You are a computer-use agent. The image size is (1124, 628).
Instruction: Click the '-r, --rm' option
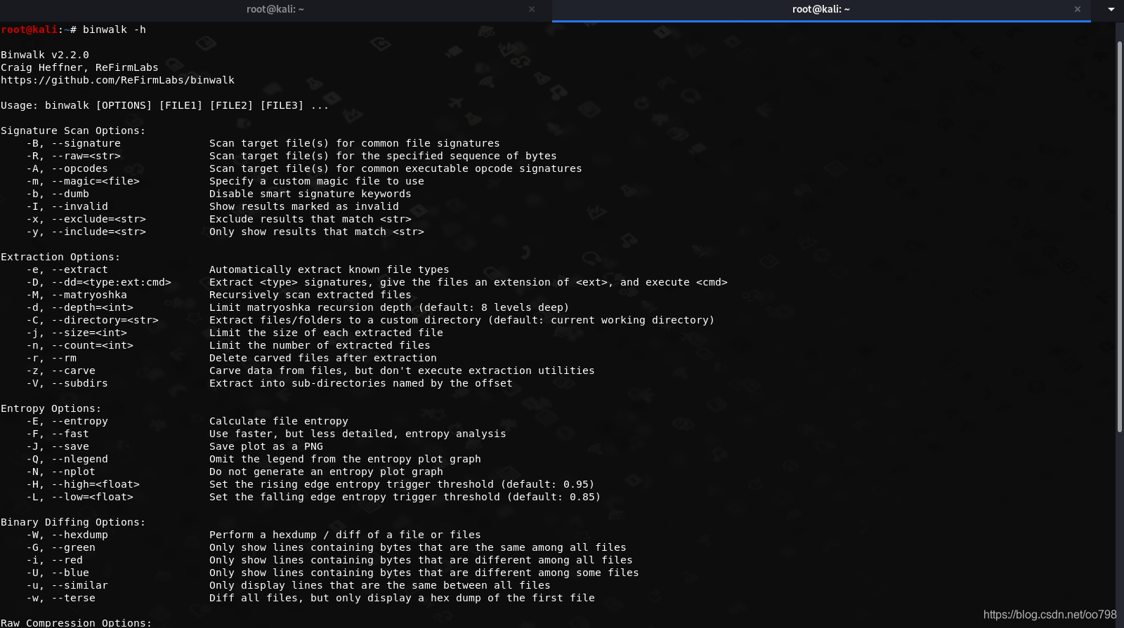click(x=51, y=358)
